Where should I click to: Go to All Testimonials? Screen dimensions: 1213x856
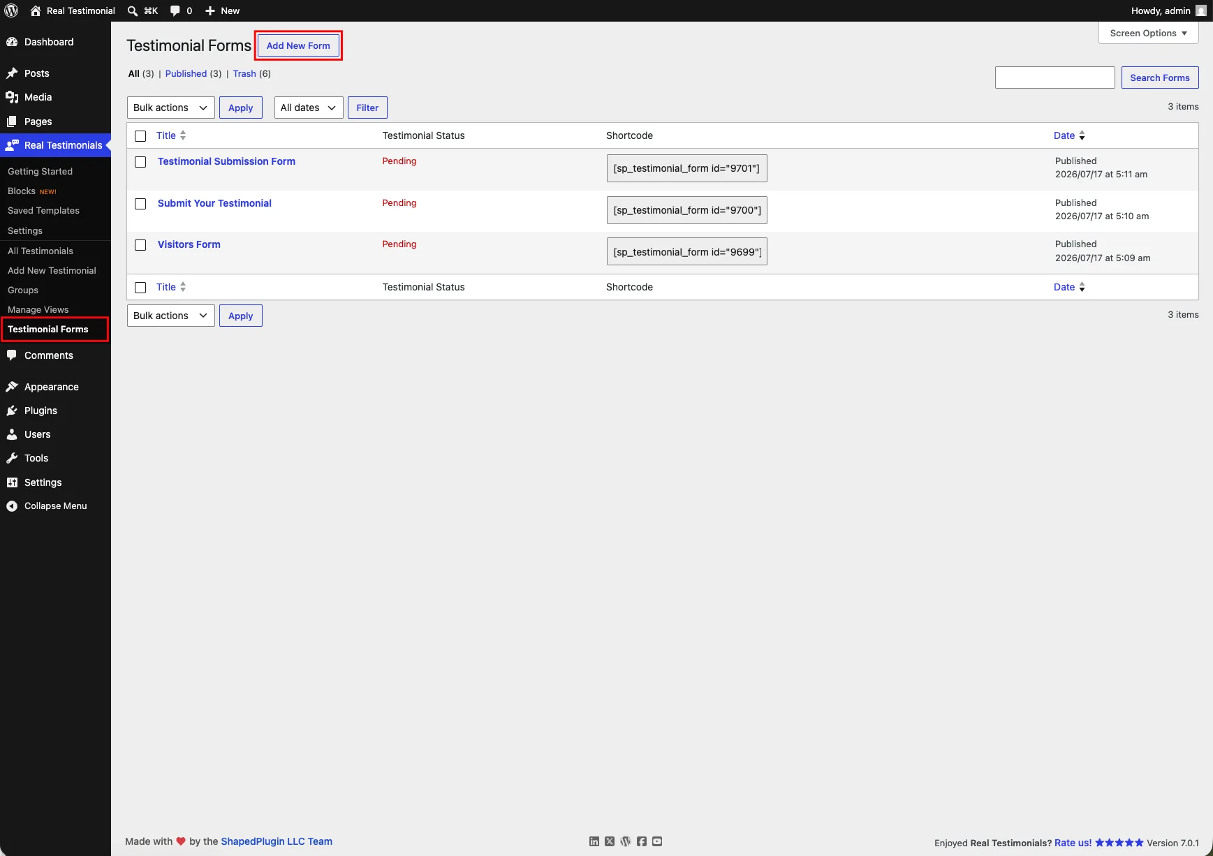(x=41, y=251)
